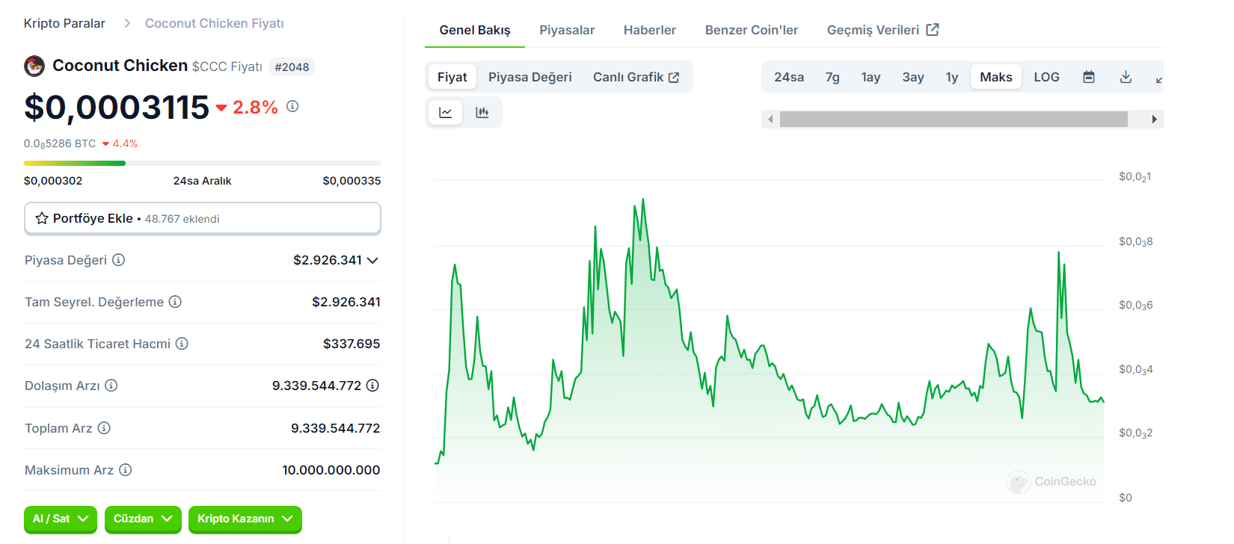Click the 24h low value $0,000302
Screen dimensions: 1234x544
(x=53, y=181)
